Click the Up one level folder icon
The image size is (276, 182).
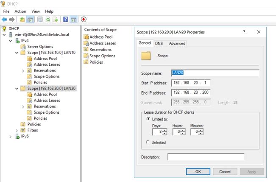[22, 20]
